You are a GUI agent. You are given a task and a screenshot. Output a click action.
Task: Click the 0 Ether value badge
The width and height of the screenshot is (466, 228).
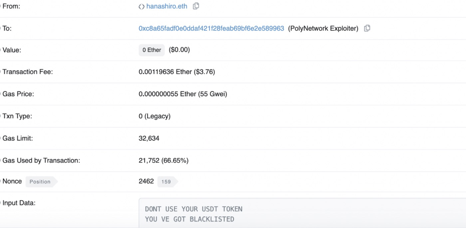(x=151, y=50)
